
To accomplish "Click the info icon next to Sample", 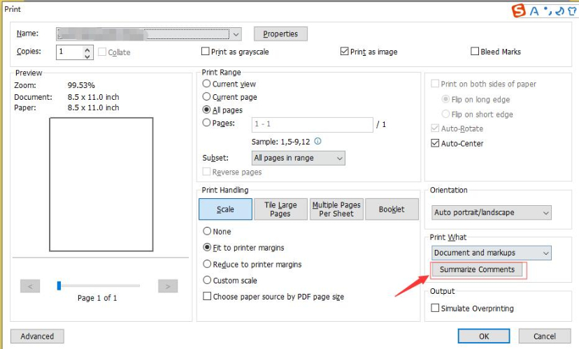I will [317, 141].
